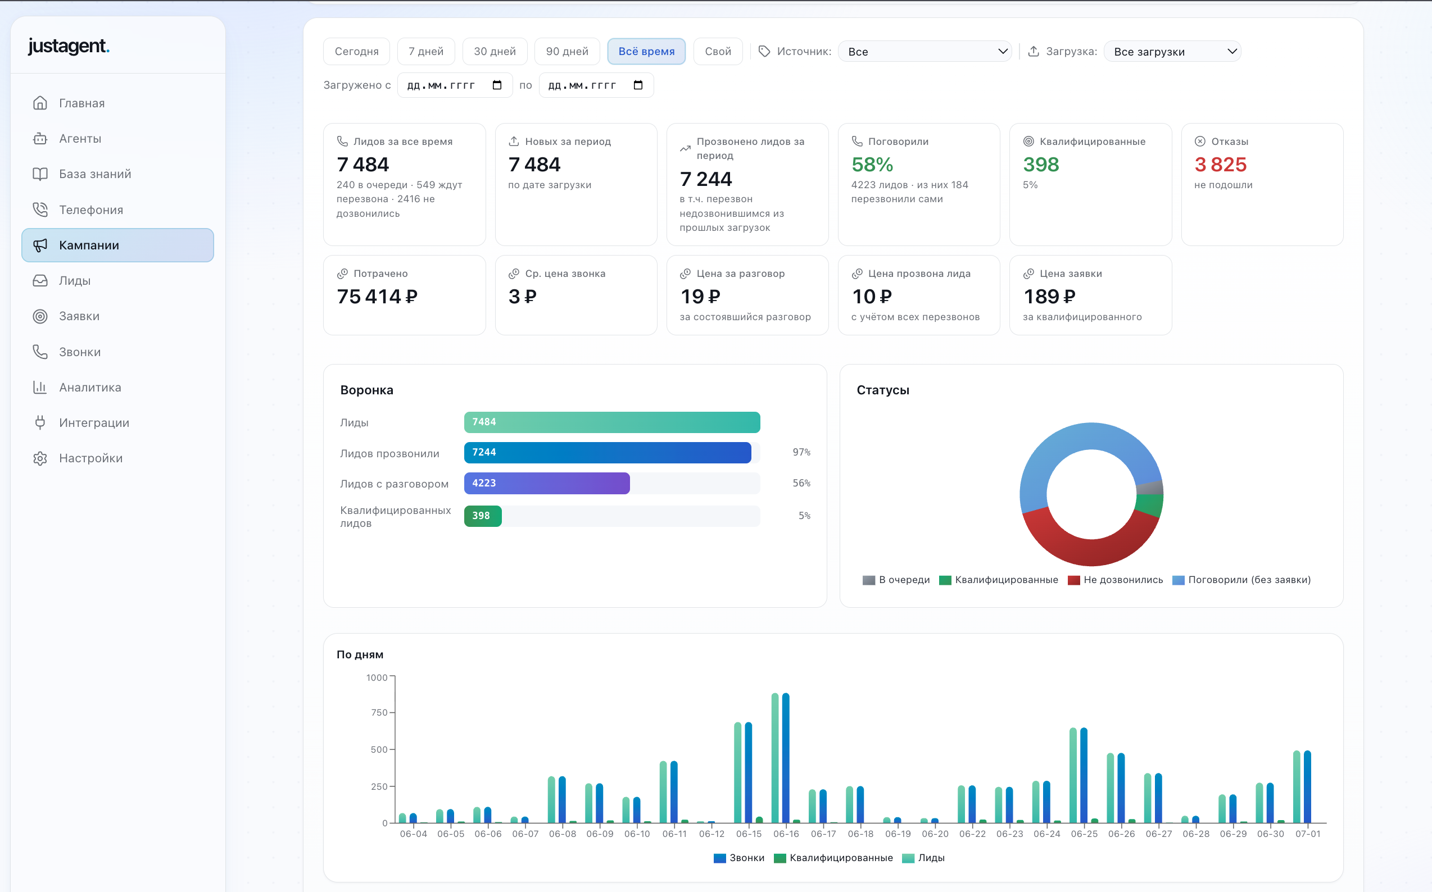Open the Загрузка dropdown showing Все загрузки
1432x892 pixels.
point(1172,51)
